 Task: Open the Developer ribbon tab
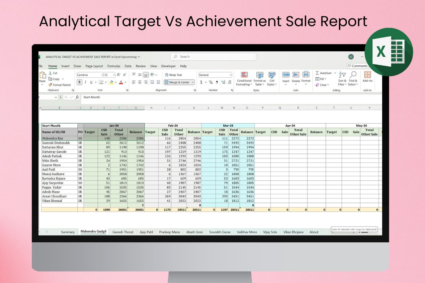168,66
